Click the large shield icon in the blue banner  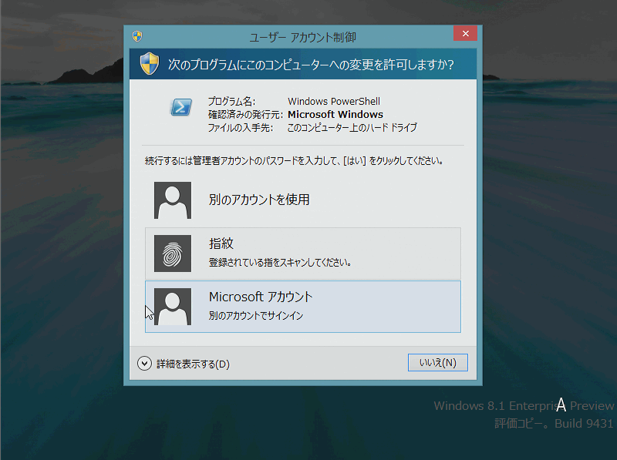coord(150,64)
